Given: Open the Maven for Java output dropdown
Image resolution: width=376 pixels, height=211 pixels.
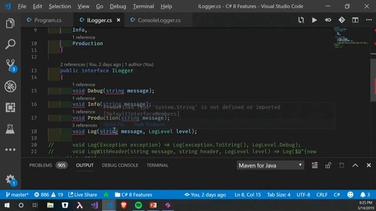Looking at the screenshot, I should click(270, 165).
